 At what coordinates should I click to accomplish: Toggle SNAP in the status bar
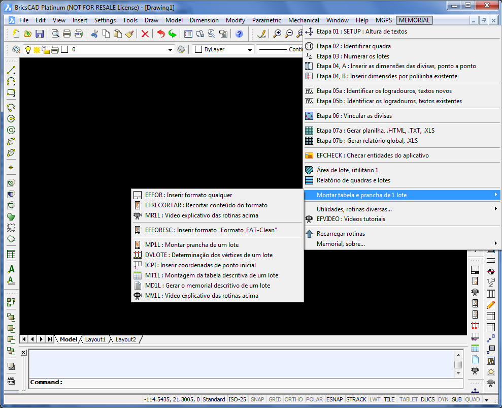click(x=257, y=399)
